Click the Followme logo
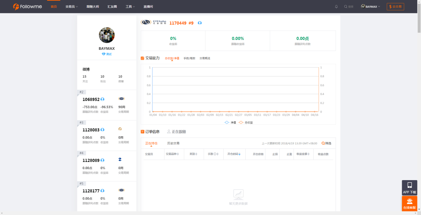Screen dimensions: 421x215 point(28,7)
